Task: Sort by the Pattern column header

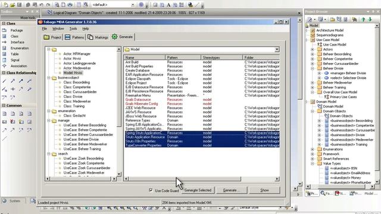Action: click(x=183, y=58)
